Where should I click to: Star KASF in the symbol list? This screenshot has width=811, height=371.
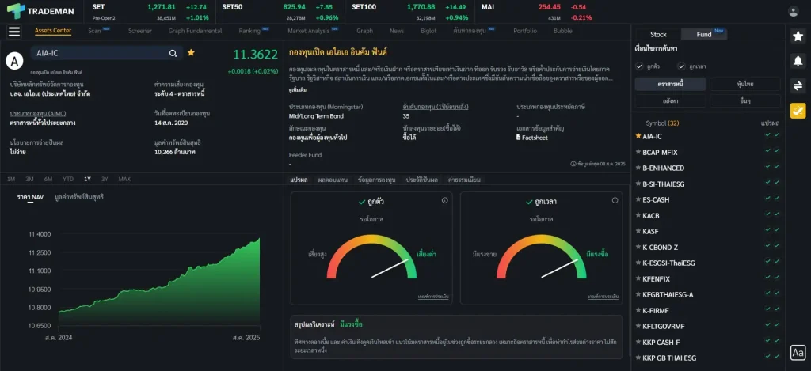(x=638, y=231)
